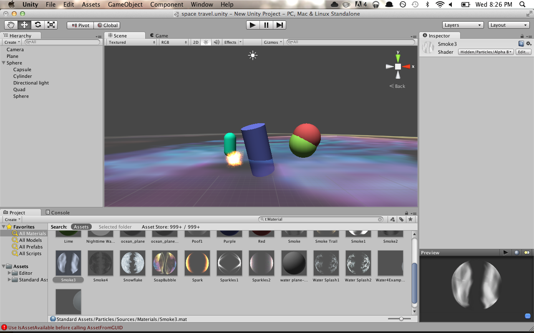Click Asset Store results count

pos(171,227)
